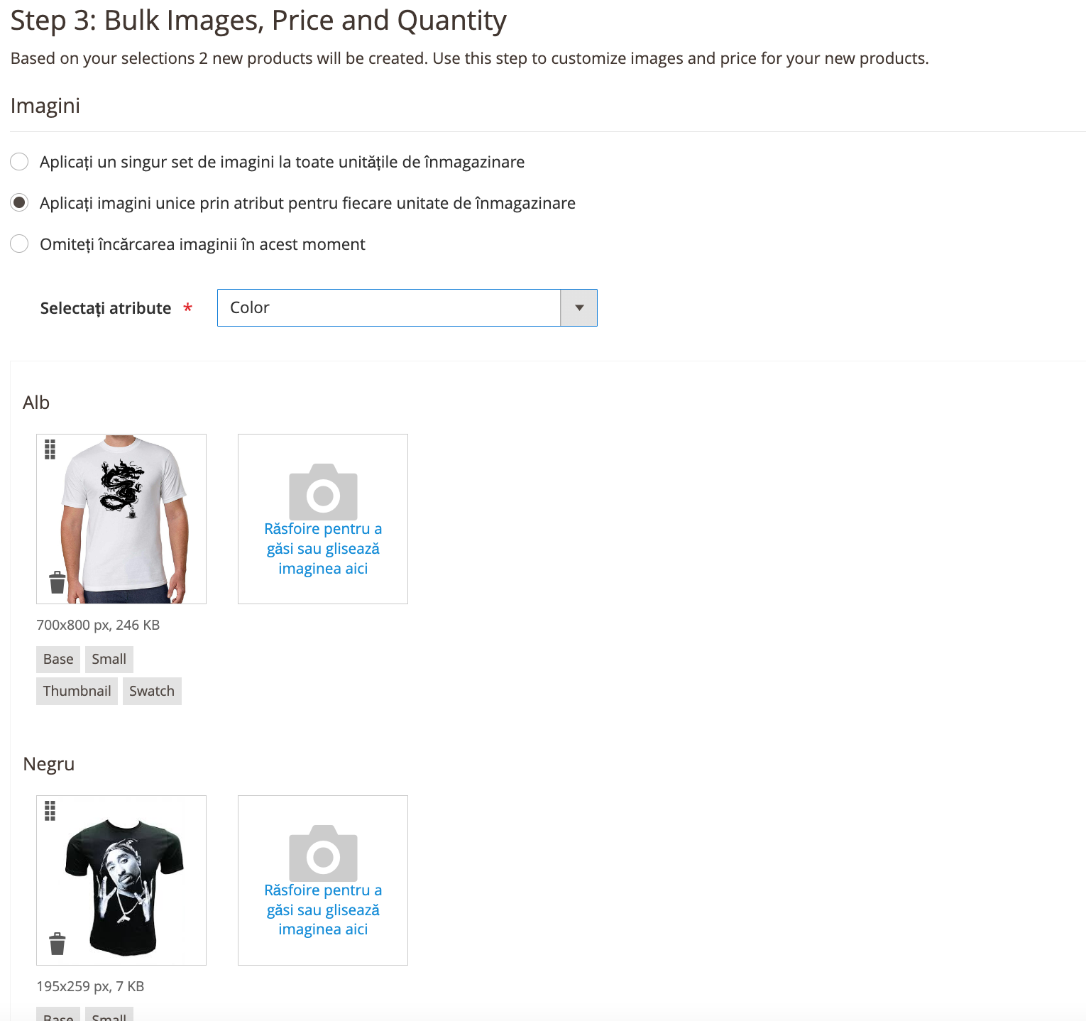The height and width of the screenshot is (1021, 1086).
Task: Click camera icon in Negru upload box
Action: point(323,853)
